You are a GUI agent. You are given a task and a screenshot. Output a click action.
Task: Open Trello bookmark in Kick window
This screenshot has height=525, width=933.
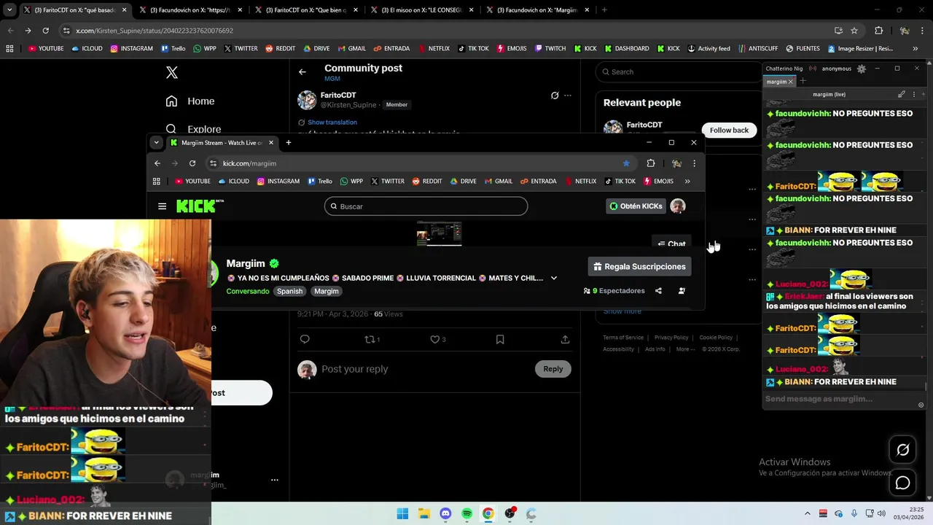pos(320,182)
